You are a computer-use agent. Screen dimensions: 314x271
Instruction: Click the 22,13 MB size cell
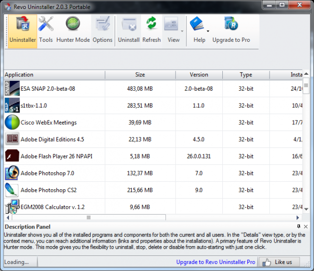(x=140, y=139)
